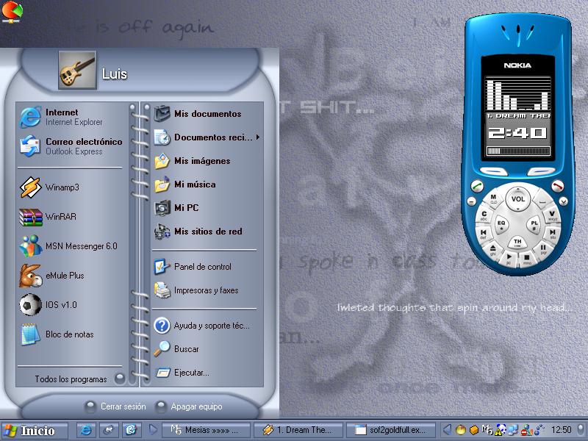Viewport: 588px width, 441px height.
Task: Click small minus button on phone
Action: pyautogui.click(x=471, y=201)
